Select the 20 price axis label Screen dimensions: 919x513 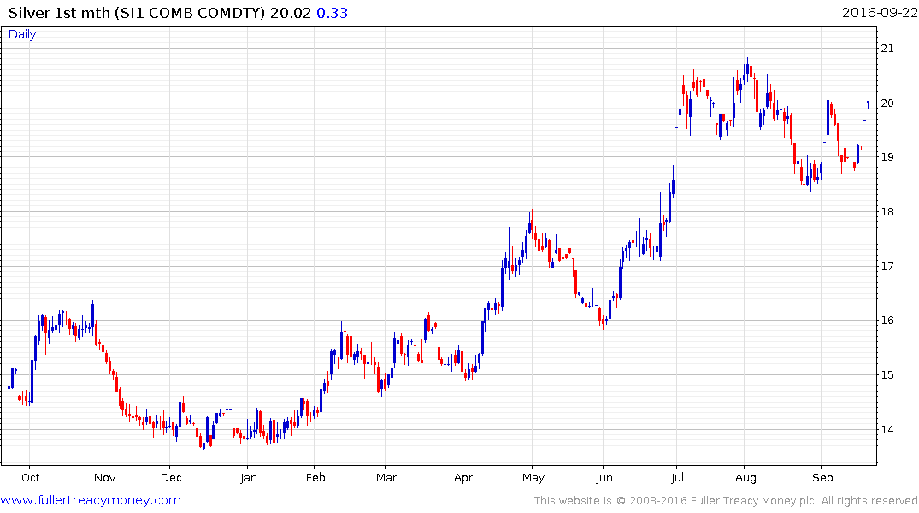pyautogui.click(x=887, y=103)
